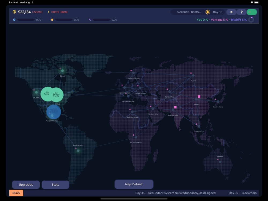Select the Southern Asia network node
The height and width of the screenshot is (201, 268).
(173, 110)
